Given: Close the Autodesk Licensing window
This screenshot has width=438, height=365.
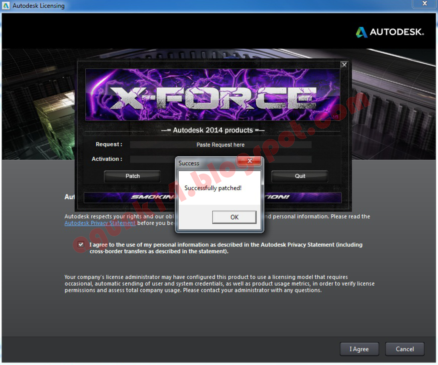Looking at the screenshot, I should (x=424, y=4).
